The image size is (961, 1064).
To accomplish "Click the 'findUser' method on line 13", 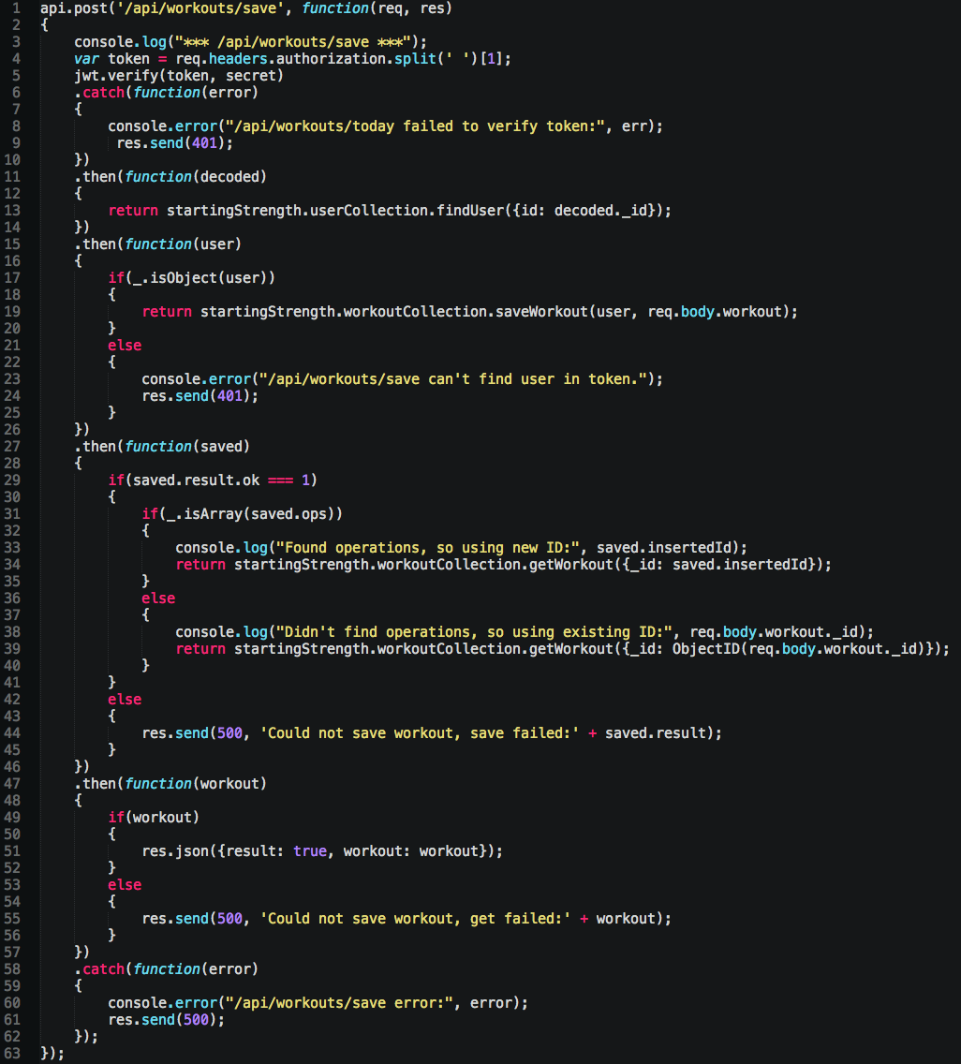I will point(470,211).
